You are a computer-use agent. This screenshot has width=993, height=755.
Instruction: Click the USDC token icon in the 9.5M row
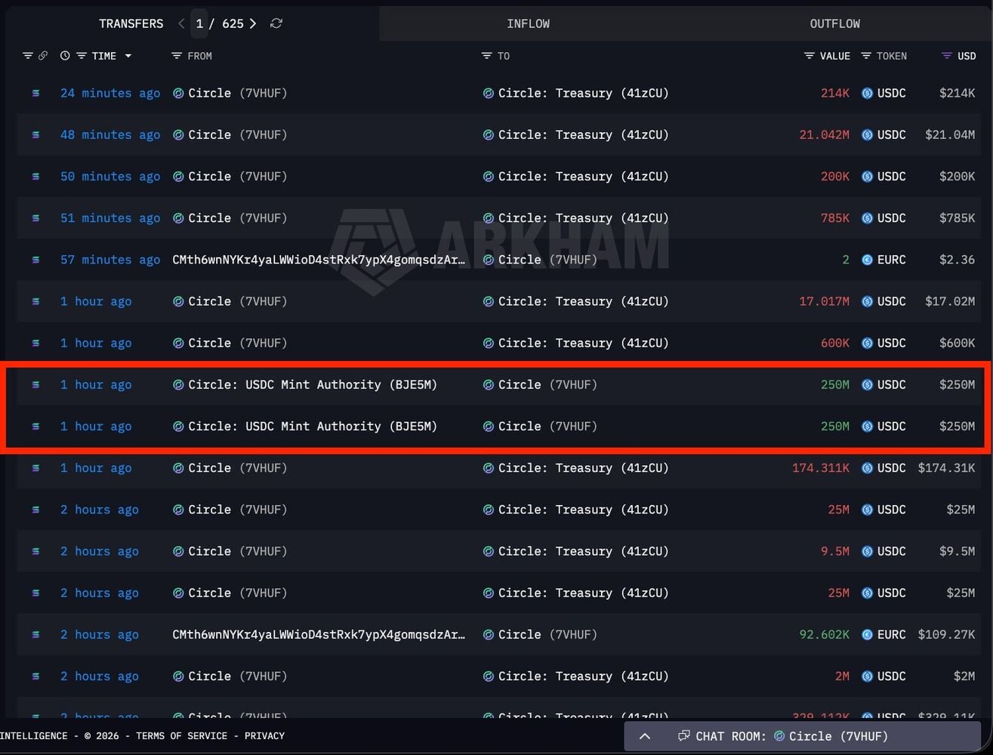coord(868,551)
